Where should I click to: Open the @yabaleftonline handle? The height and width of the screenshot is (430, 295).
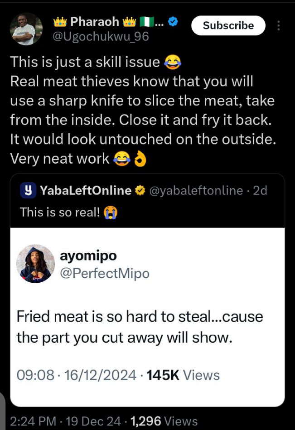196,190
